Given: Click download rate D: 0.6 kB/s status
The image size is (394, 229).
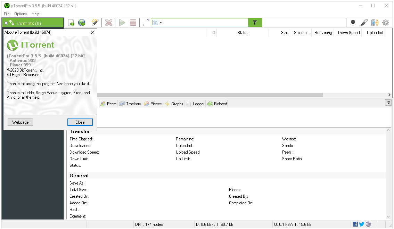Looking at the screenshot, I should tap(215, 224).
